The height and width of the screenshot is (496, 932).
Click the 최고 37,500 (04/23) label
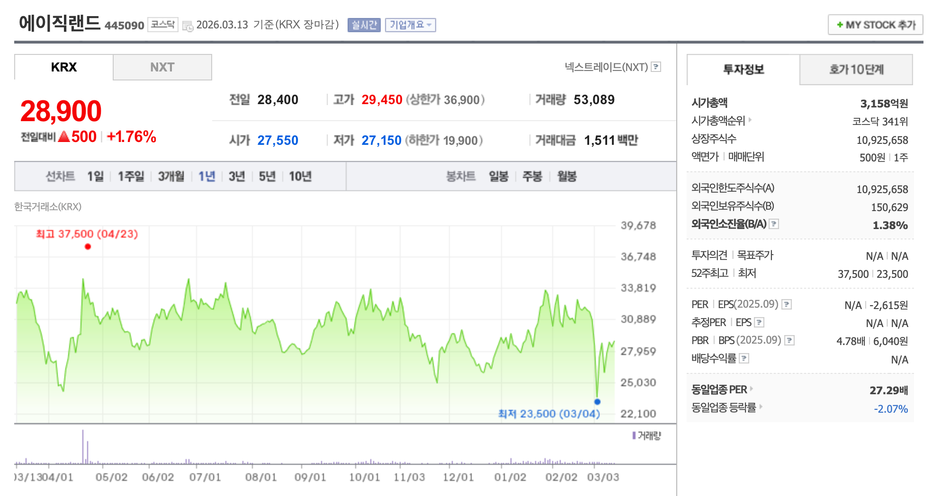tap(87, 234)
